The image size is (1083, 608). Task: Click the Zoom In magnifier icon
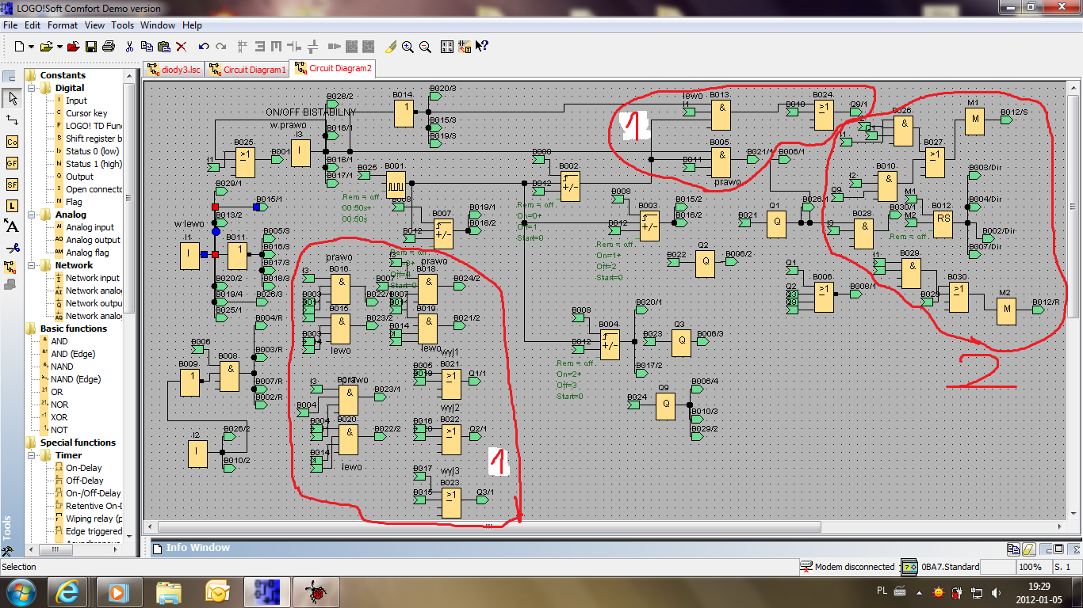click(408, 47)
